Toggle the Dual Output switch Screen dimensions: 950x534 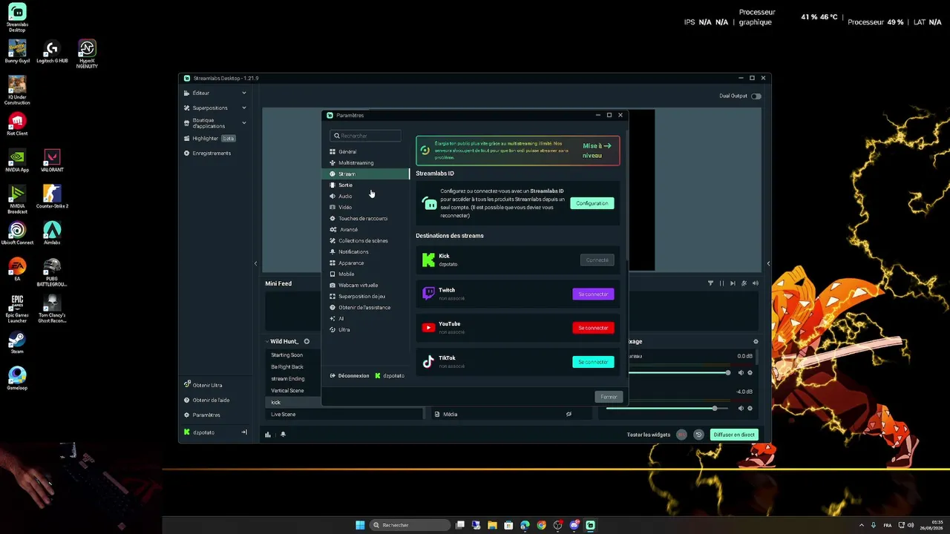click(x=756, y=96)
